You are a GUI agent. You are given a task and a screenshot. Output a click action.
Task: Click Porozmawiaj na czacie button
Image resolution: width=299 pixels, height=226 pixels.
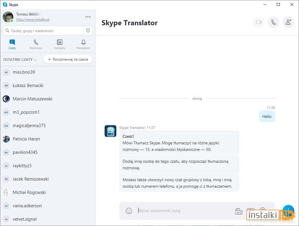click(x=68, y=59)
